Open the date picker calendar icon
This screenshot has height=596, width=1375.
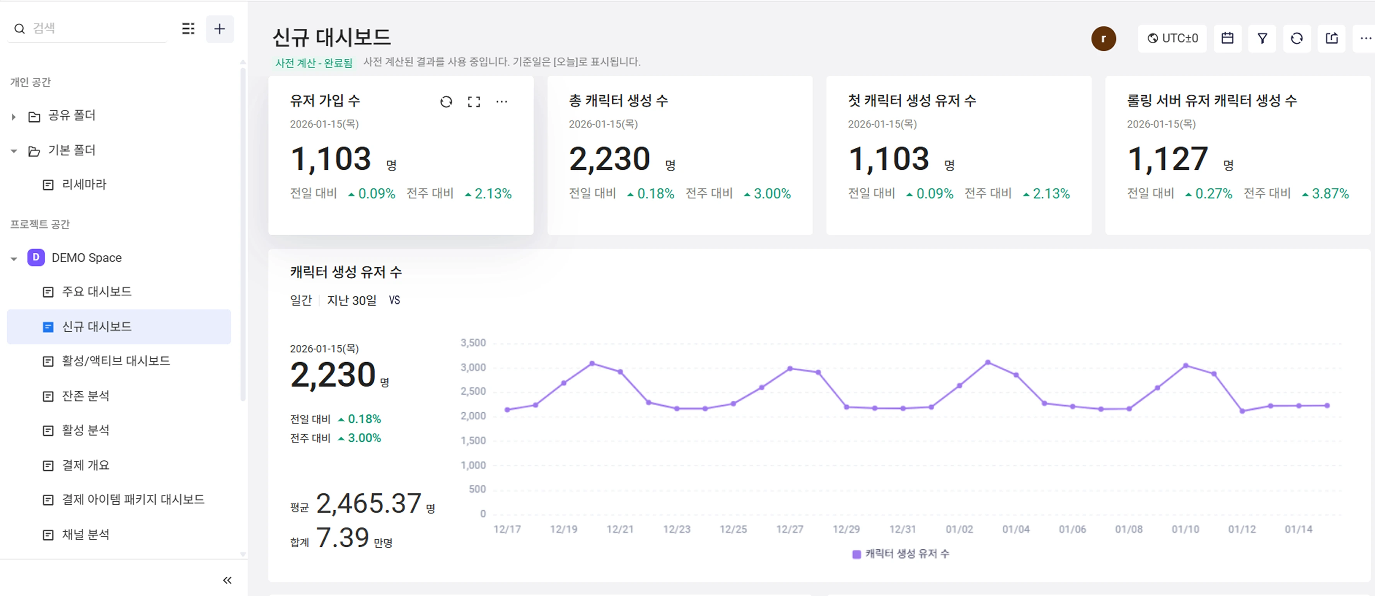pyautogui.click(x=1228, y=38)
